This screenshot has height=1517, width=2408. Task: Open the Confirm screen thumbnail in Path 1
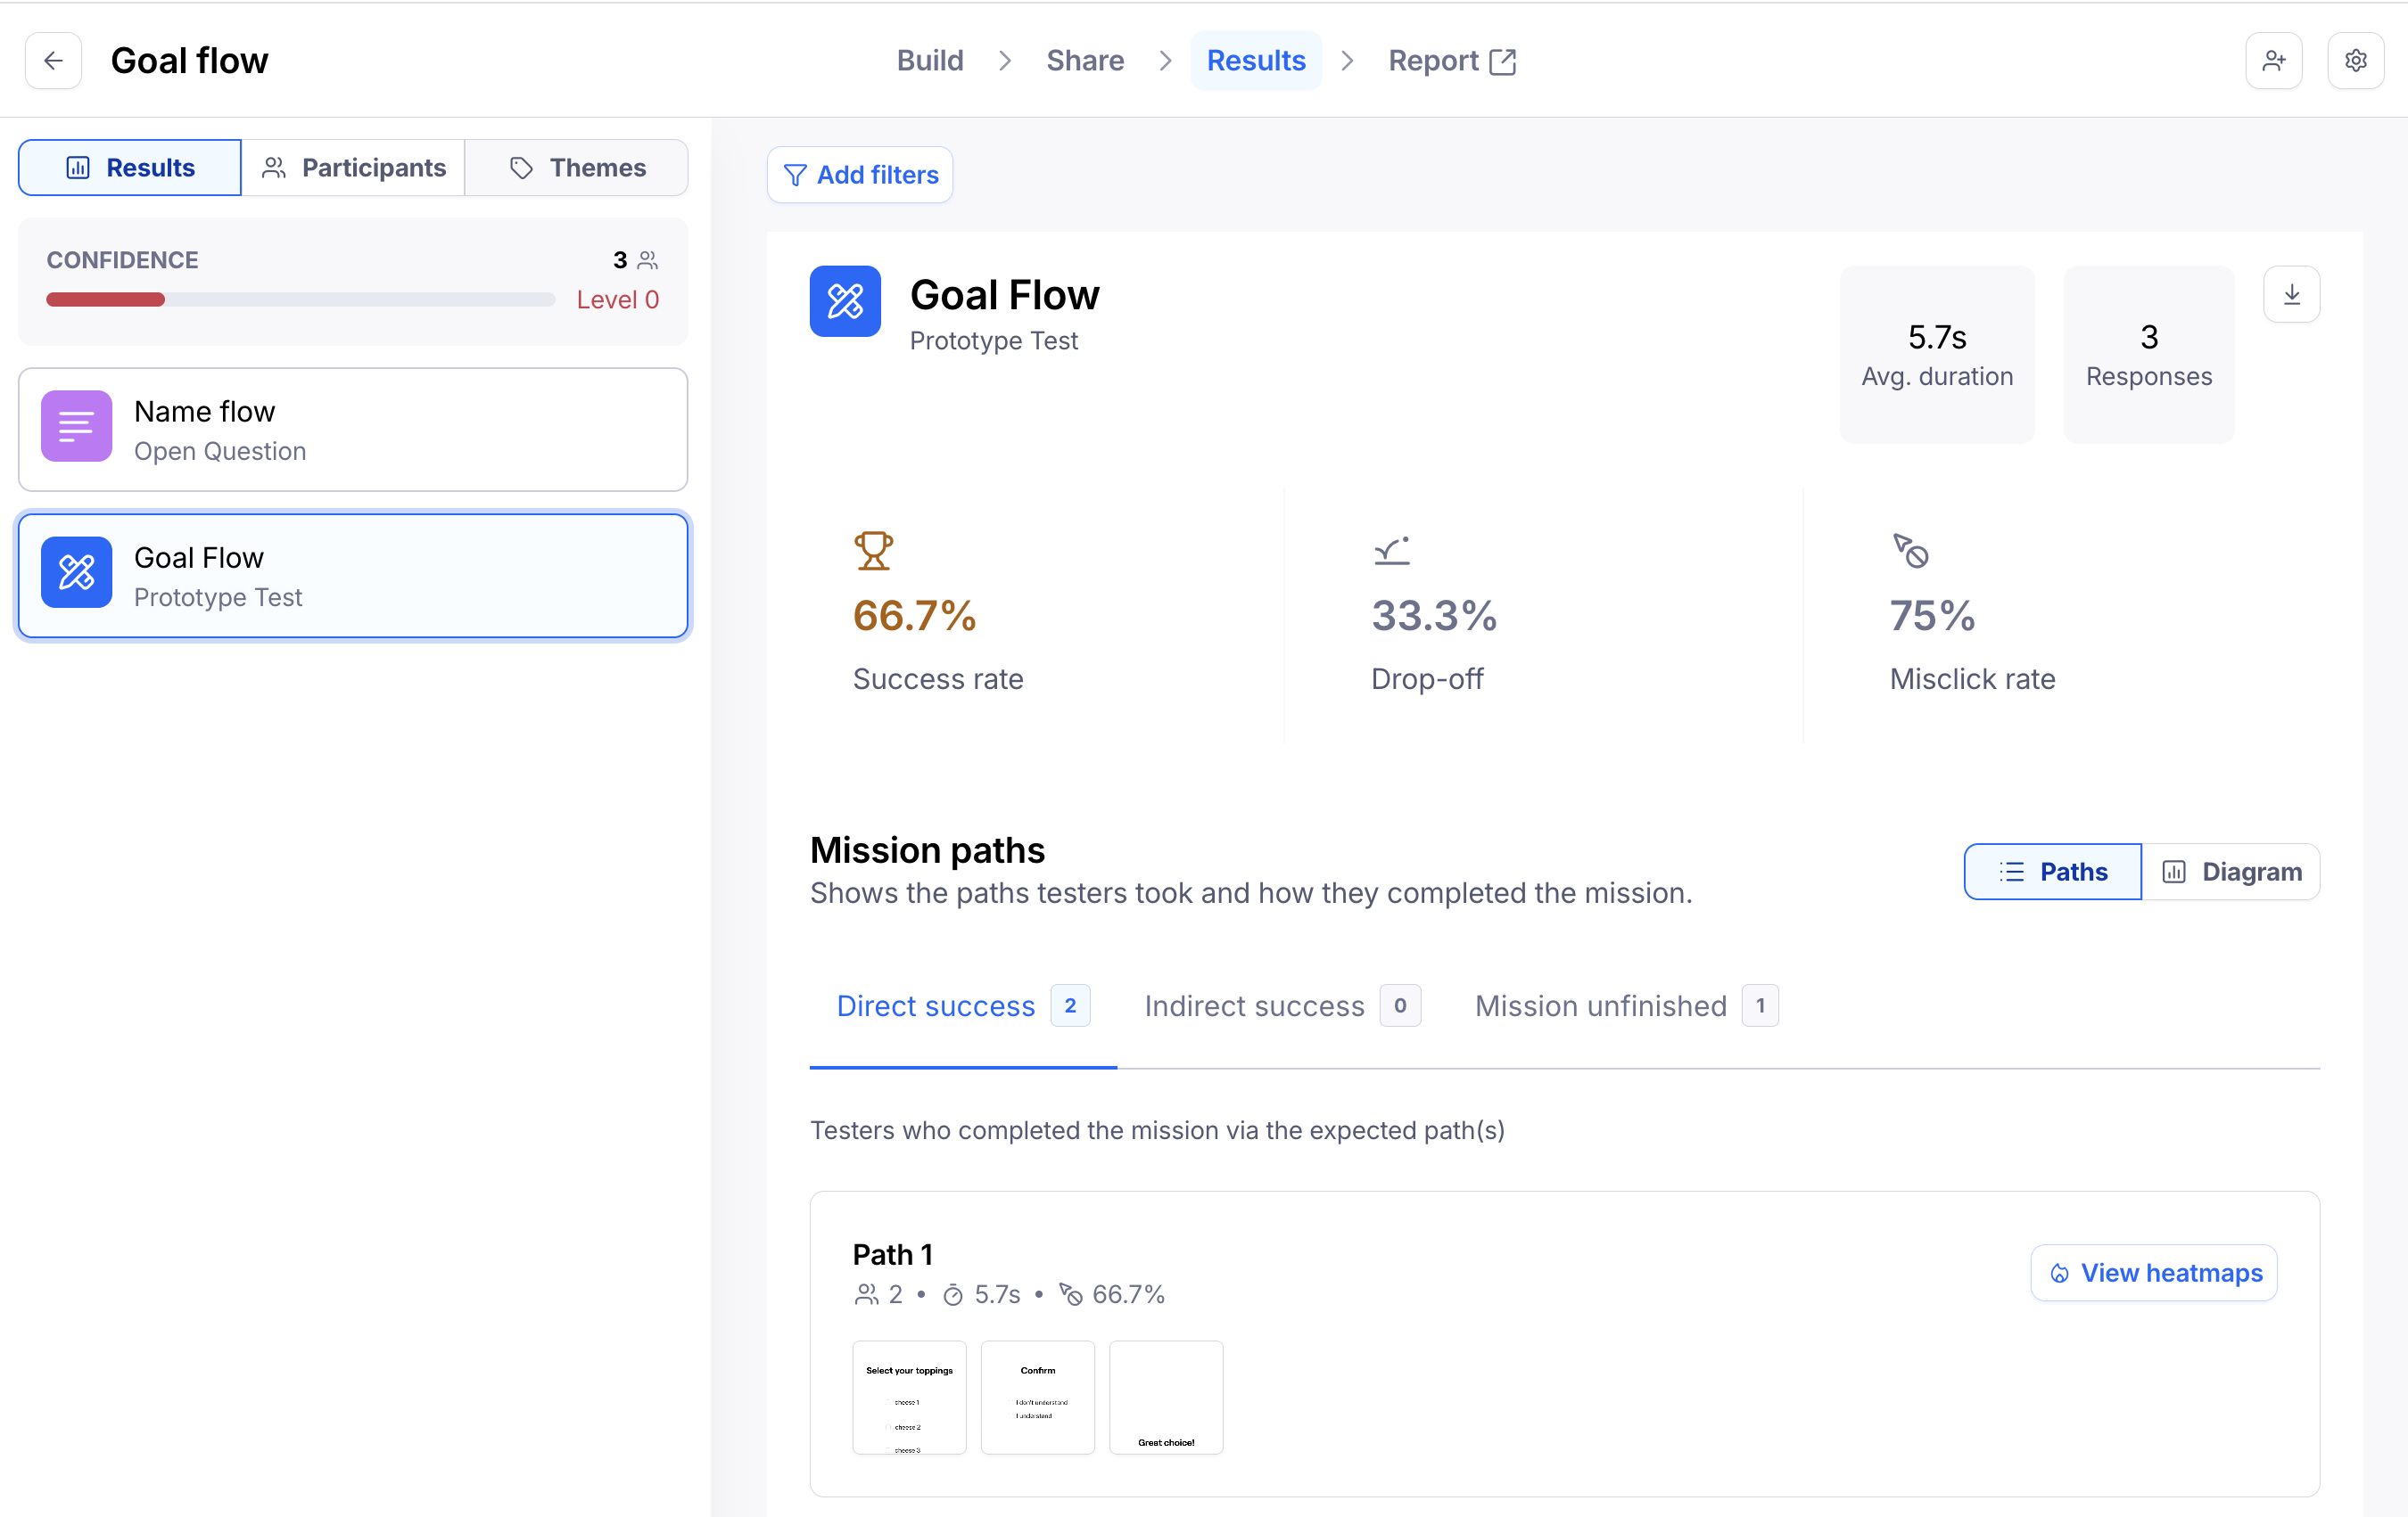[1037, 1397]
